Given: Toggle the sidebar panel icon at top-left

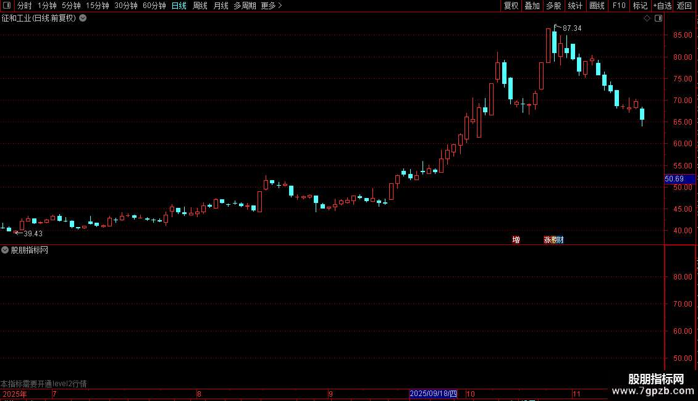Looking at the screenshot, I should [6, 6].
